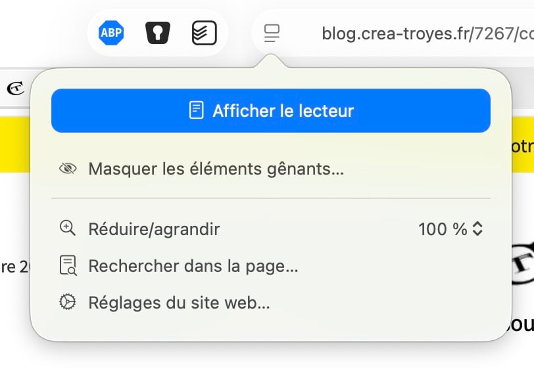Click the website settings gear icon
This screenshot has height=369, width=534.
tap(68, 303)
